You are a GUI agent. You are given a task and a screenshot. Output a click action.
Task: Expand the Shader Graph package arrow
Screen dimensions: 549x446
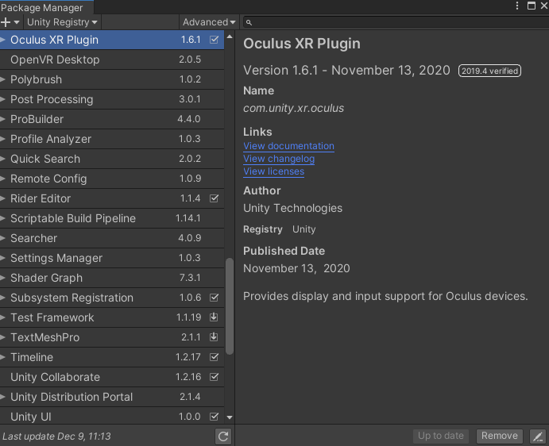[3, 278]
